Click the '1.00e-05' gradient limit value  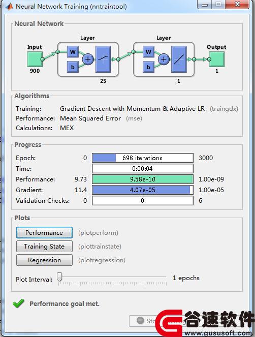[x=211, y=190]
